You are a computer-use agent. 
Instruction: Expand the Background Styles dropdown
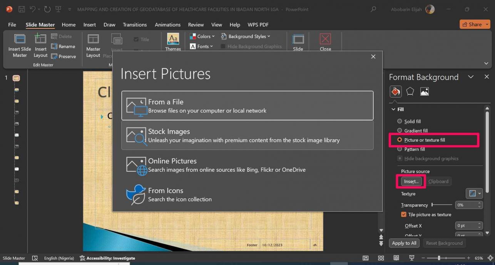(246, 36)
